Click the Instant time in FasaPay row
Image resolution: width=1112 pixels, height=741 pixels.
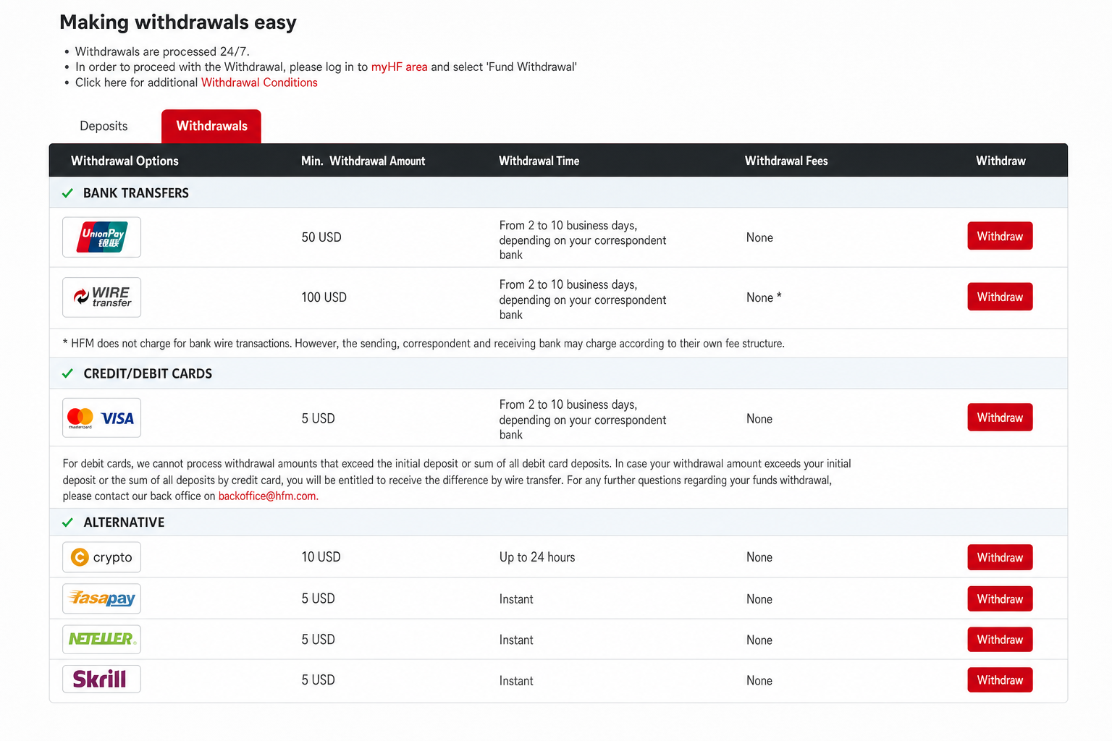click(516, 599)
